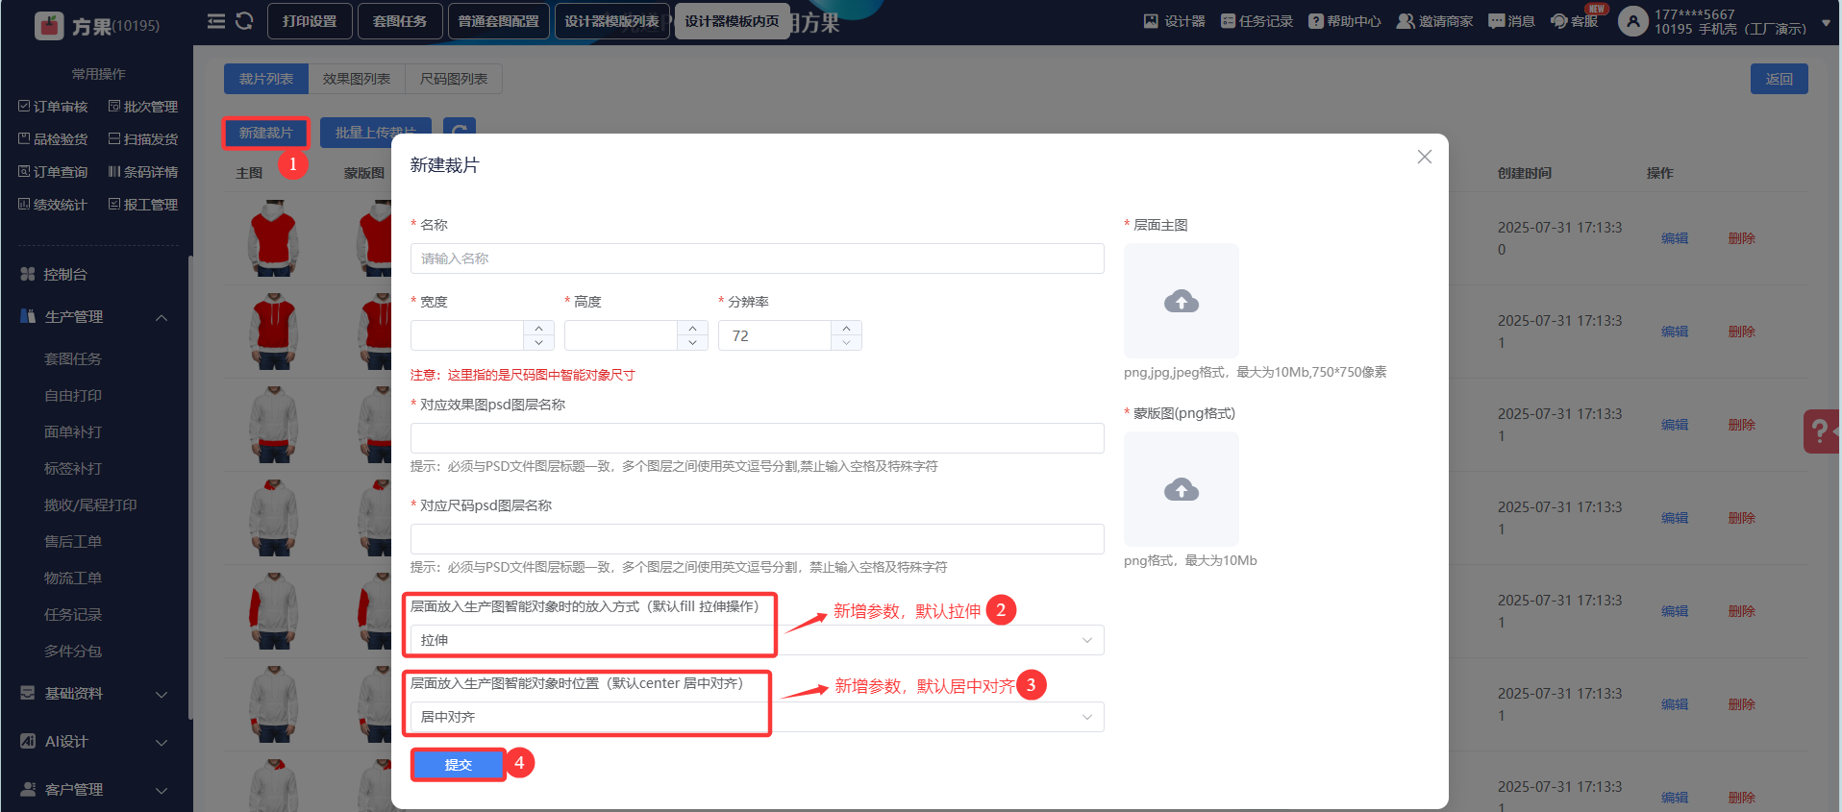Toggle the sidebar collapse hamburger icon
This screenshot has height=812, width=1842.
[216, 21]
